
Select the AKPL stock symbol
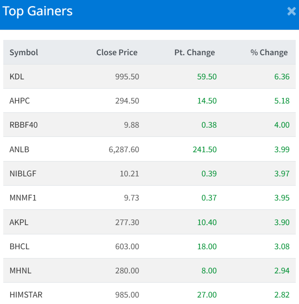coord(19,222)
